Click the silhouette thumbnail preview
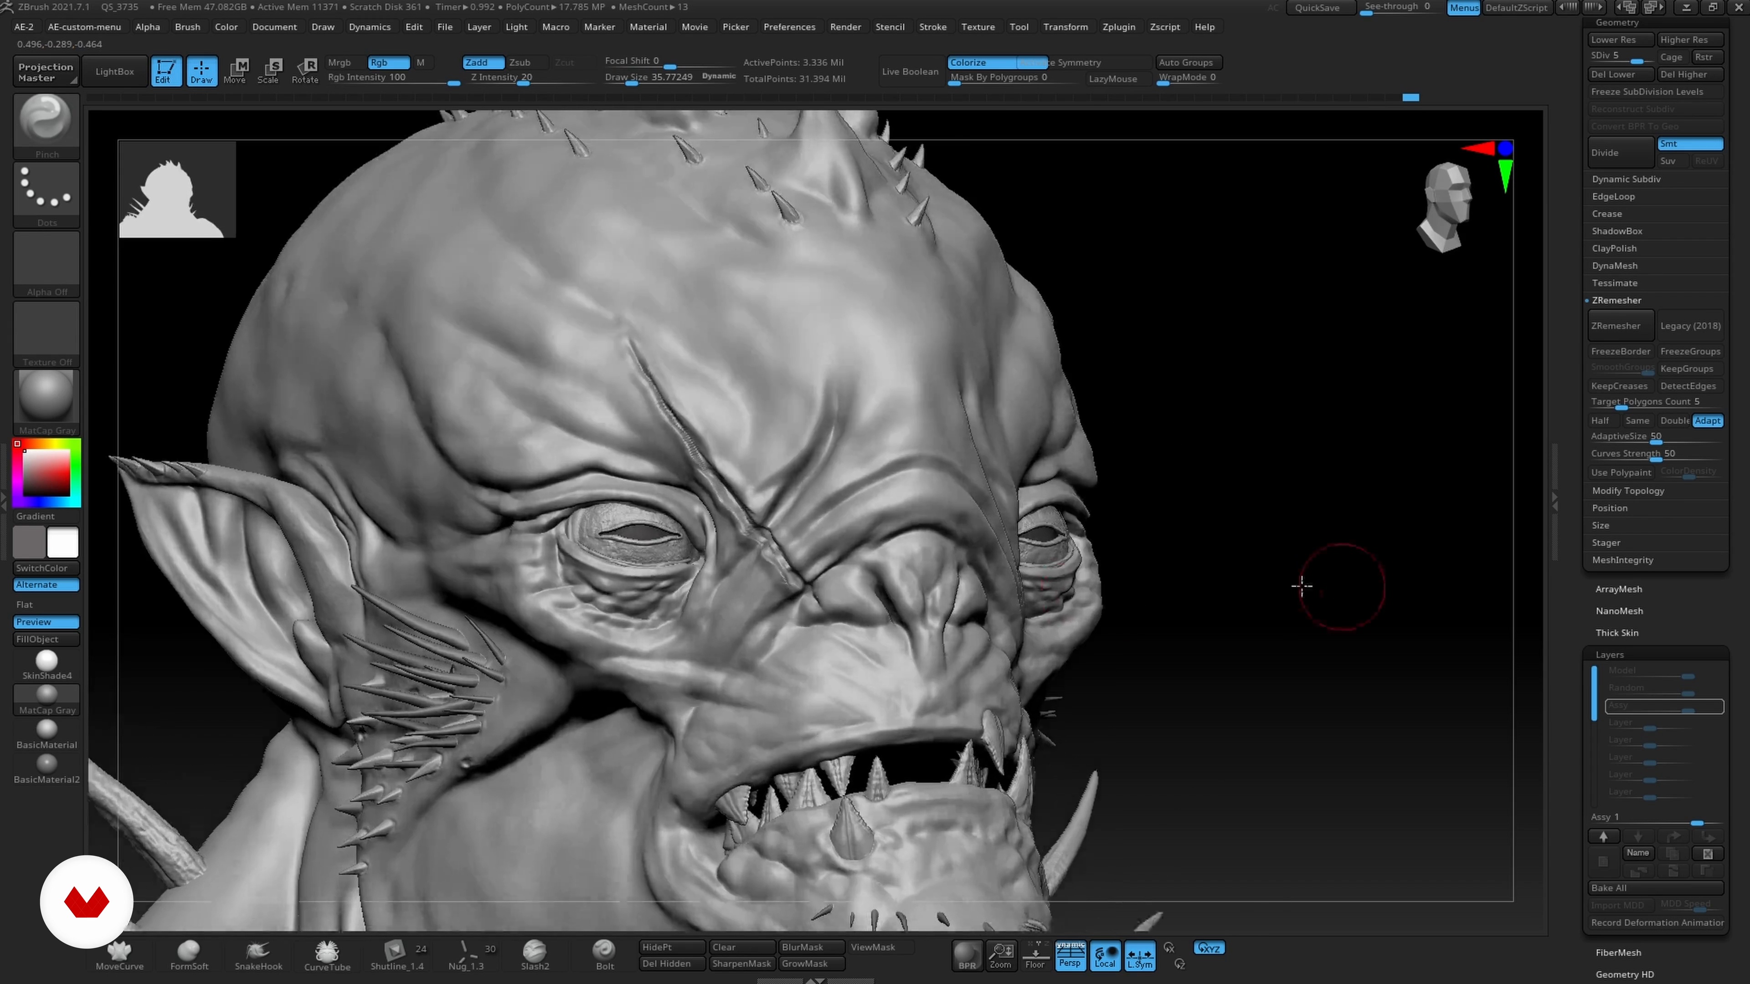This screenshot has height=984, width=1750. pos(177,190)
